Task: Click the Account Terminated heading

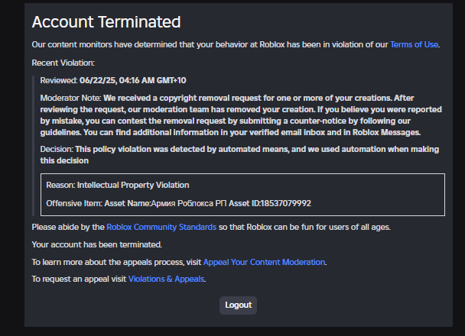Action: pyautogui.click(x=106, y=22)
